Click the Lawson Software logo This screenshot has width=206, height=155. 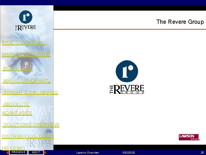click(x=189, y=137)
